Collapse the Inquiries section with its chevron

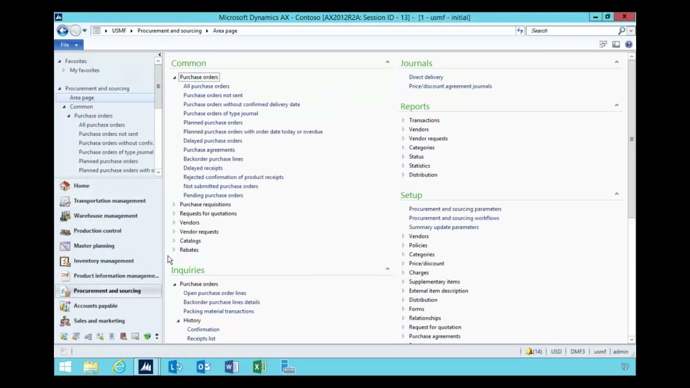[387, 269]
